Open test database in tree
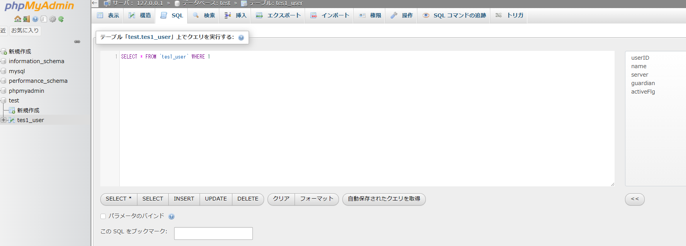686x246 pixels. pyautogui.click(x=14, y=100)
